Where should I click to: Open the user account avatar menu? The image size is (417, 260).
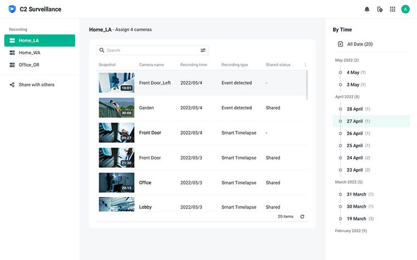405,9
